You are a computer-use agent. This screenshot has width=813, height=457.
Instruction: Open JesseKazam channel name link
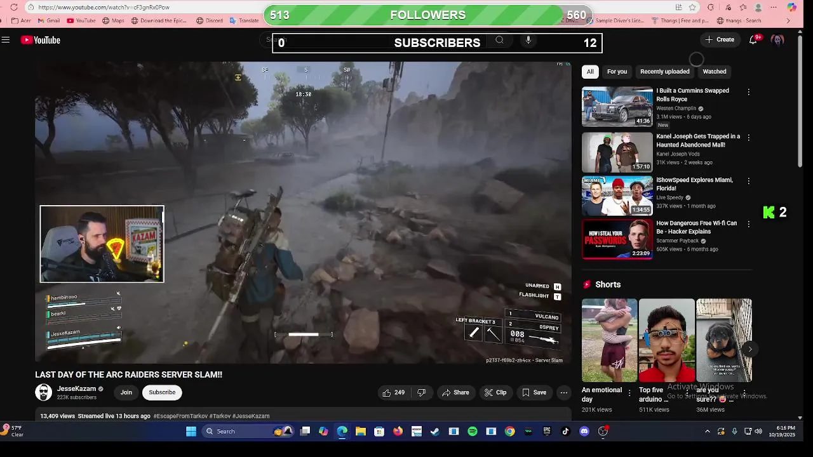[x=76, y=388]
